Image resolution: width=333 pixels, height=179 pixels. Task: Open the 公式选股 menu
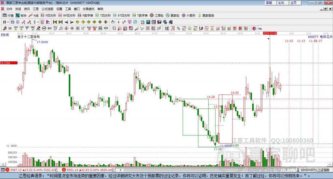pos(47,9)
